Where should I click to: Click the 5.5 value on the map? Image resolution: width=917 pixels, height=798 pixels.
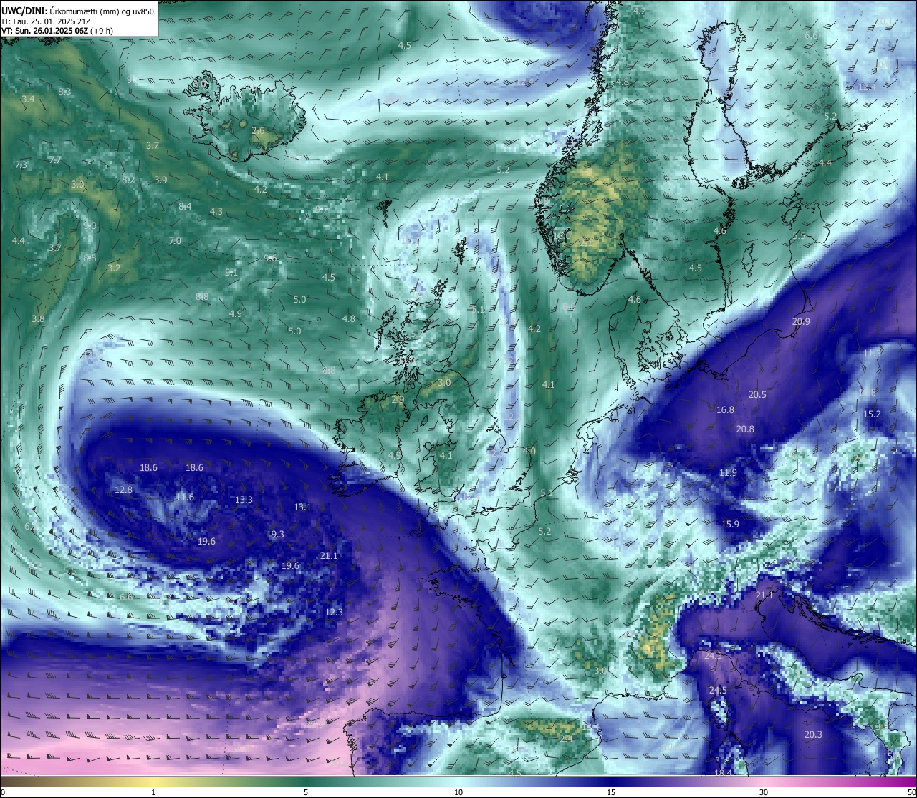pyautogui.click(x=799, y=235)
